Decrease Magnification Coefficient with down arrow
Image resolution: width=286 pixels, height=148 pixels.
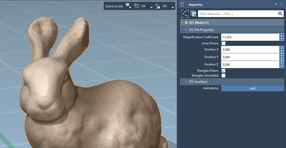click(282, 39)
